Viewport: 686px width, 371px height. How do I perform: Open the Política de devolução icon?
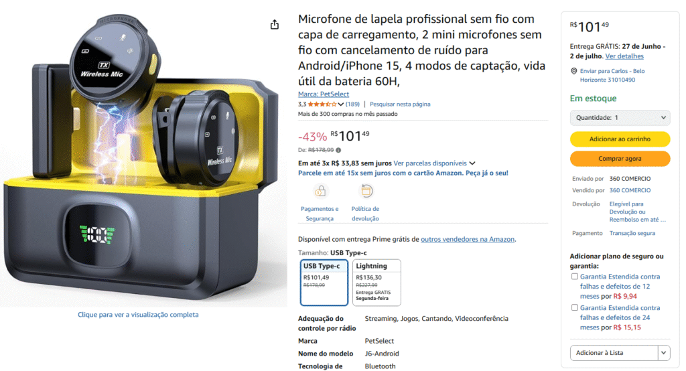tap(366, 191)
